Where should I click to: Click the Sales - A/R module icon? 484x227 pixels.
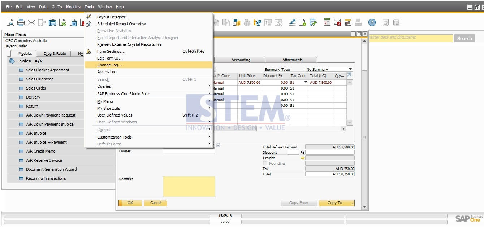pyautogui.click(x=12, y=61)
